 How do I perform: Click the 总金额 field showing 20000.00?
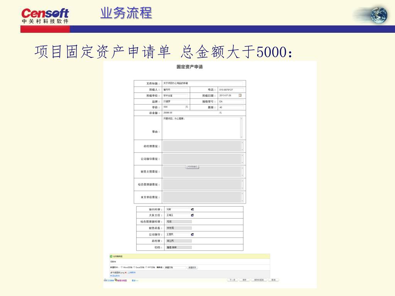[x=191, y=113]
